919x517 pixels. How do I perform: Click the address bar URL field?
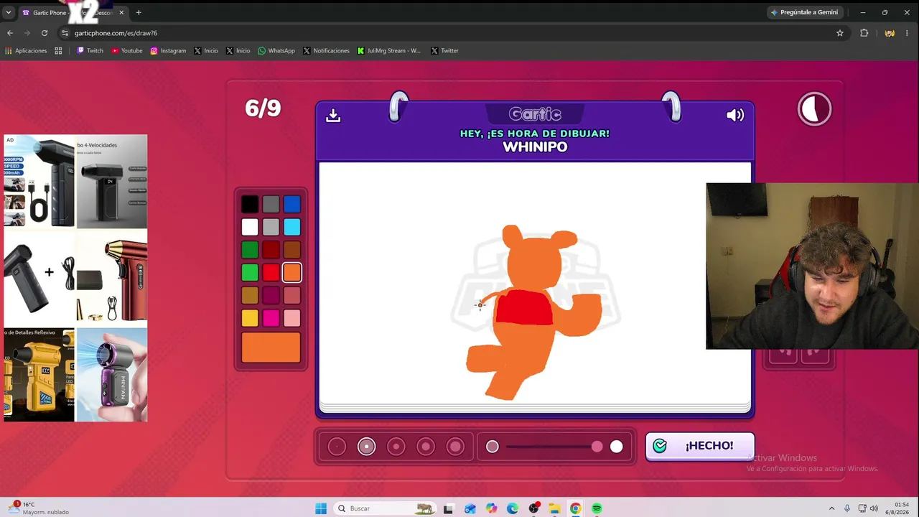[445, 33]
